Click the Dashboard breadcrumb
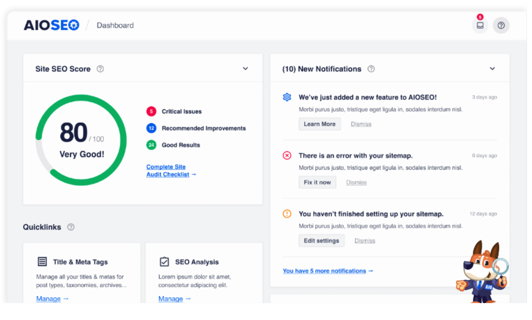 coord(115,25)
